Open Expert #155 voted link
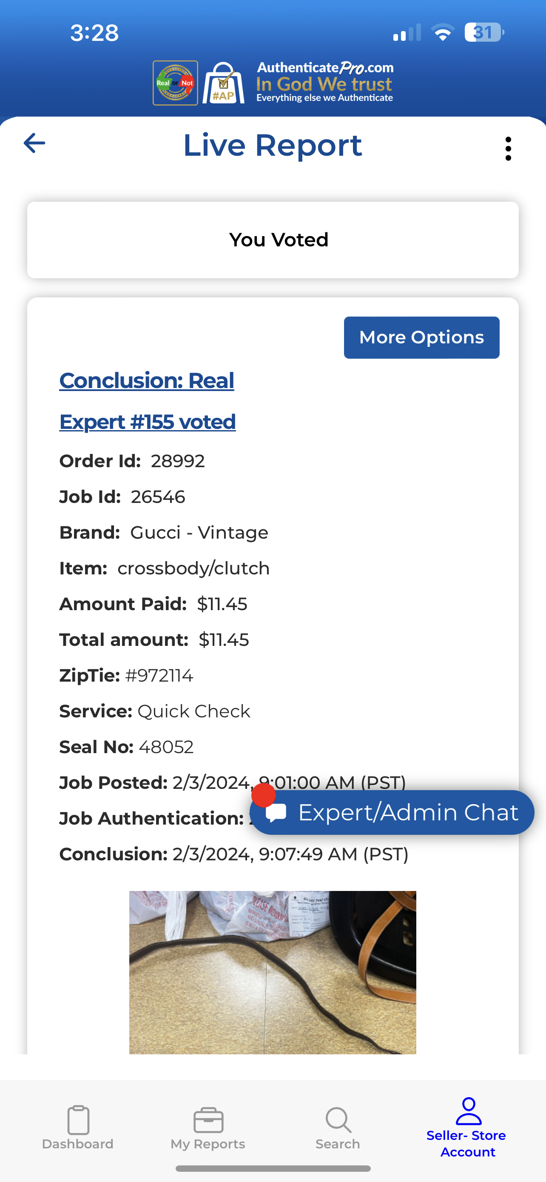 click(x=148, y=422)
